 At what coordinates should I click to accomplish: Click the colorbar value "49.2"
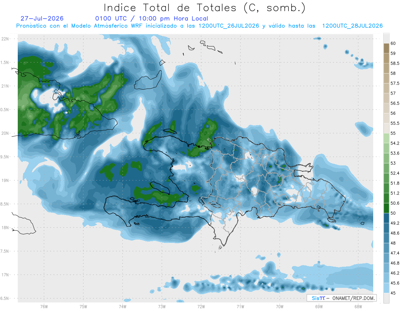coord(395,223)
